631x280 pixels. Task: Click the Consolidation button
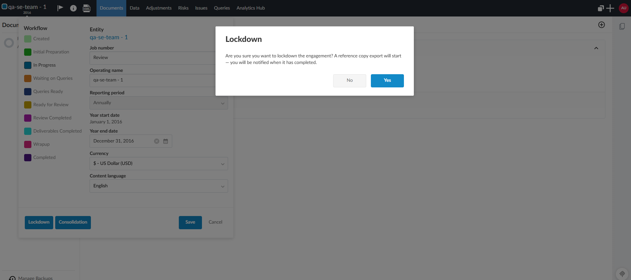pos(73,223)
